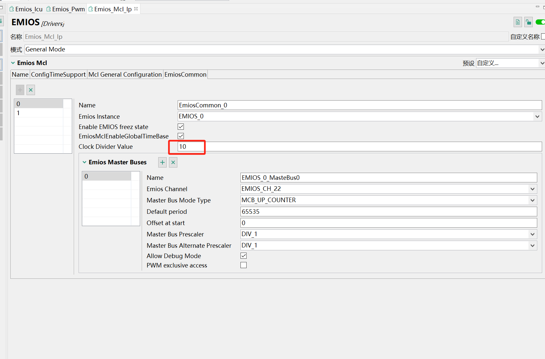Add a new Emios Master Bus with plus icon

coord(162,162)
